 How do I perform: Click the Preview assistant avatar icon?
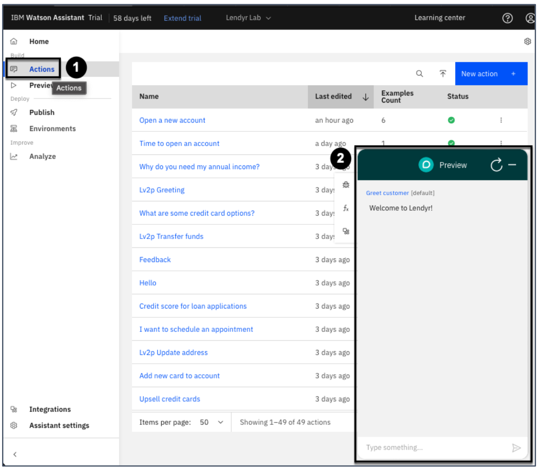pos(426,165)
